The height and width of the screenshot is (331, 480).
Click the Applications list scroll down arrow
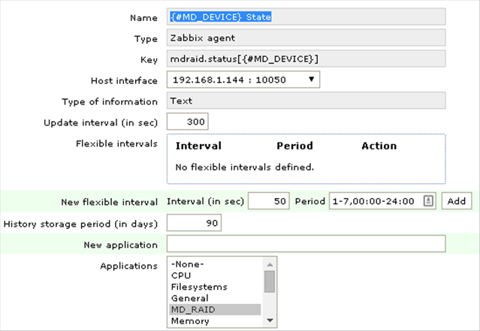270,320
